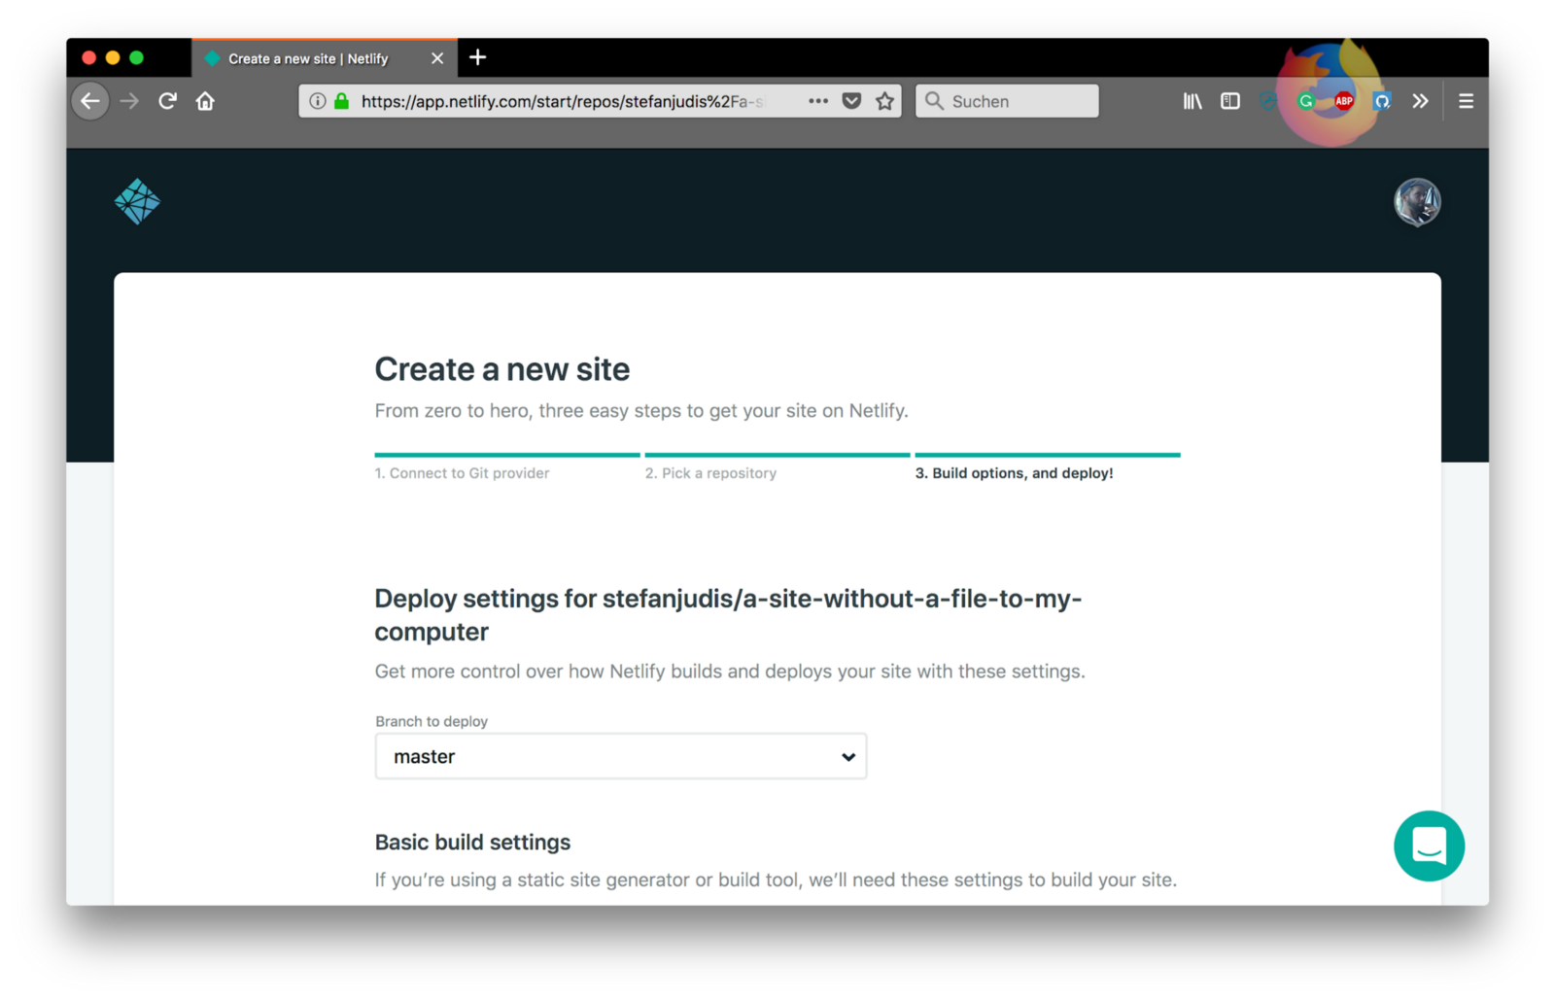Click the Deploy settings for stefanjudis heading

coord(728,615)
